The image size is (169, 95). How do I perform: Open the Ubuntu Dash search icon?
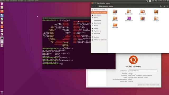[2, 4]
